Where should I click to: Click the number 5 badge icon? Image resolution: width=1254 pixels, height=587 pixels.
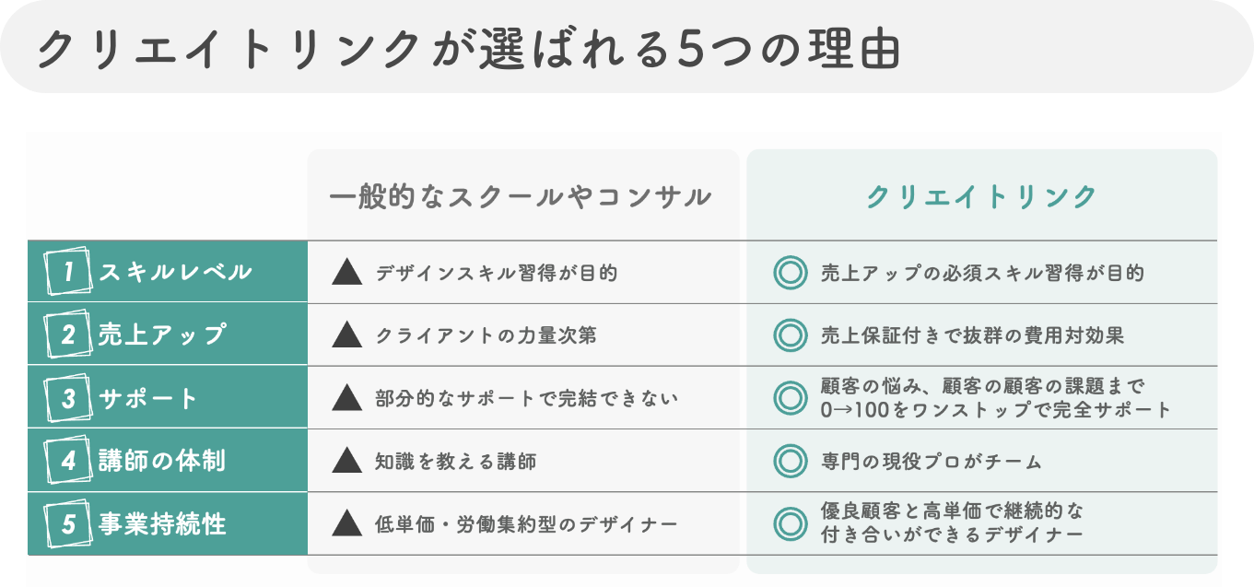coord(67,524)
